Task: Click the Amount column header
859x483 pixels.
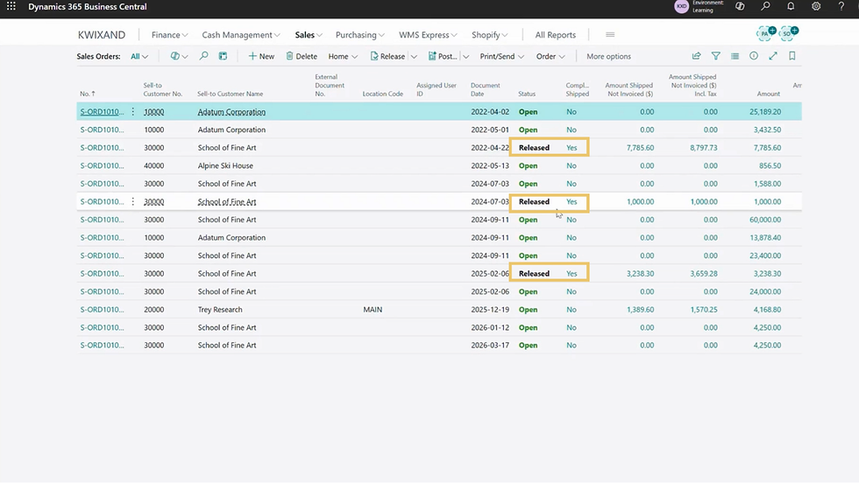Action: (768, 94)
